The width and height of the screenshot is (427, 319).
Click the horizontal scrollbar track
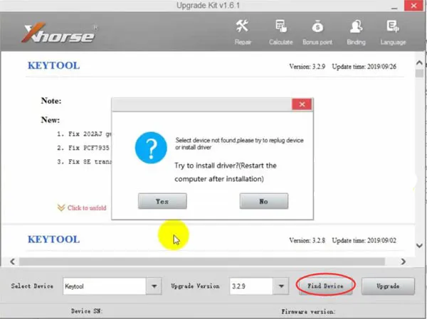(x=202, y=261)
